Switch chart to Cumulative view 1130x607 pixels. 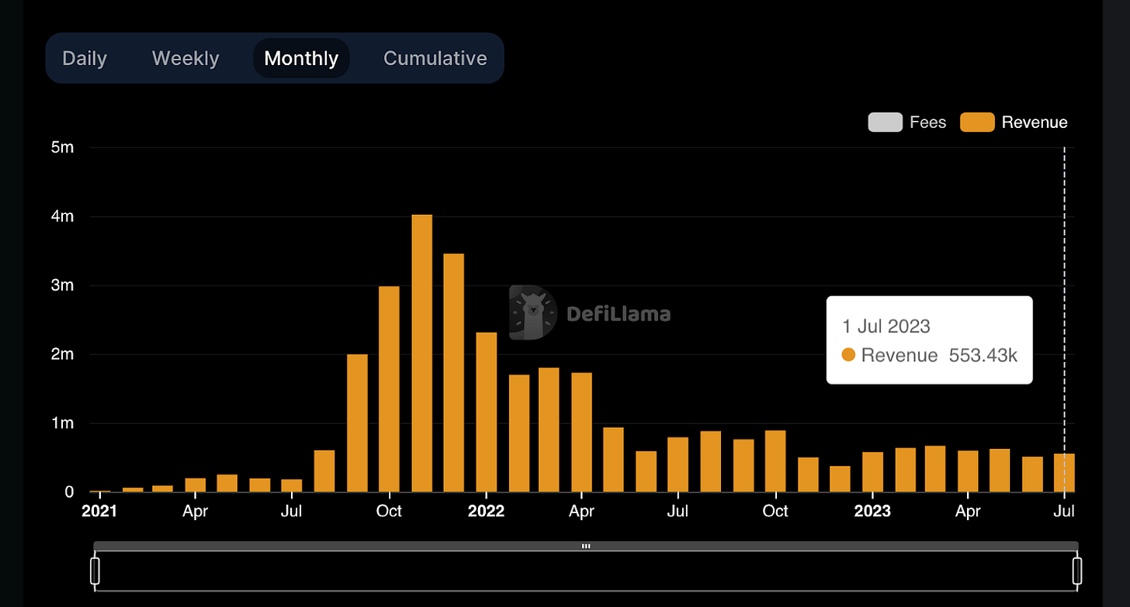pyautogui.click(x=435, y=58)
